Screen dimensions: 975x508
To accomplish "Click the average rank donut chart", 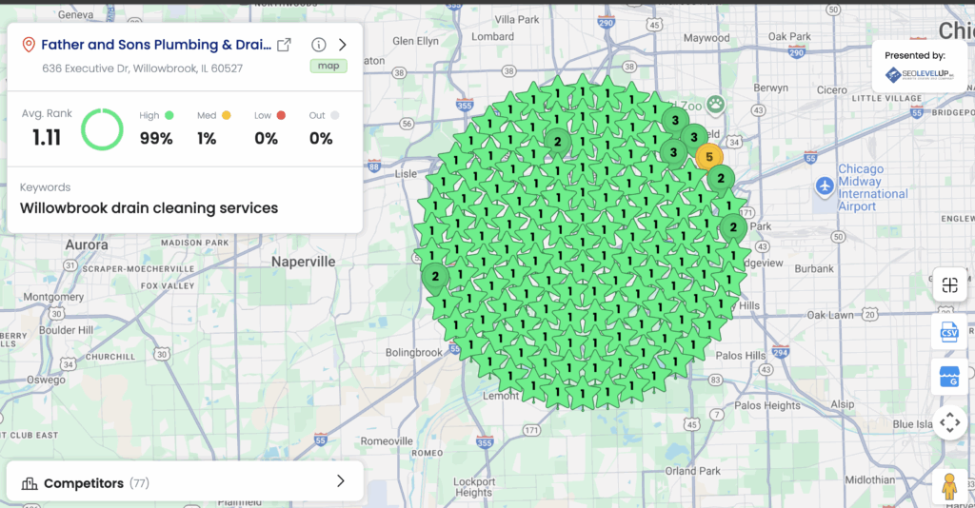I will pyautogui.click(x=102, y=129).
